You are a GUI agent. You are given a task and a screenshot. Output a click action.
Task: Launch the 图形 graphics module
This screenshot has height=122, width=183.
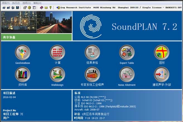pos(162,52)
